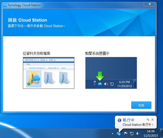Open notification options wrench icon

click(x=148, y=120)
